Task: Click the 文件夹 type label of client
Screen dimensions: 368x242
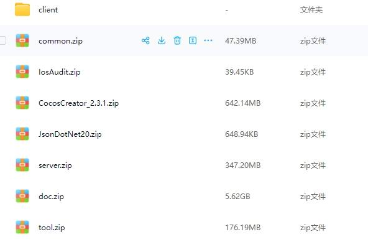Action: [311, 10]
